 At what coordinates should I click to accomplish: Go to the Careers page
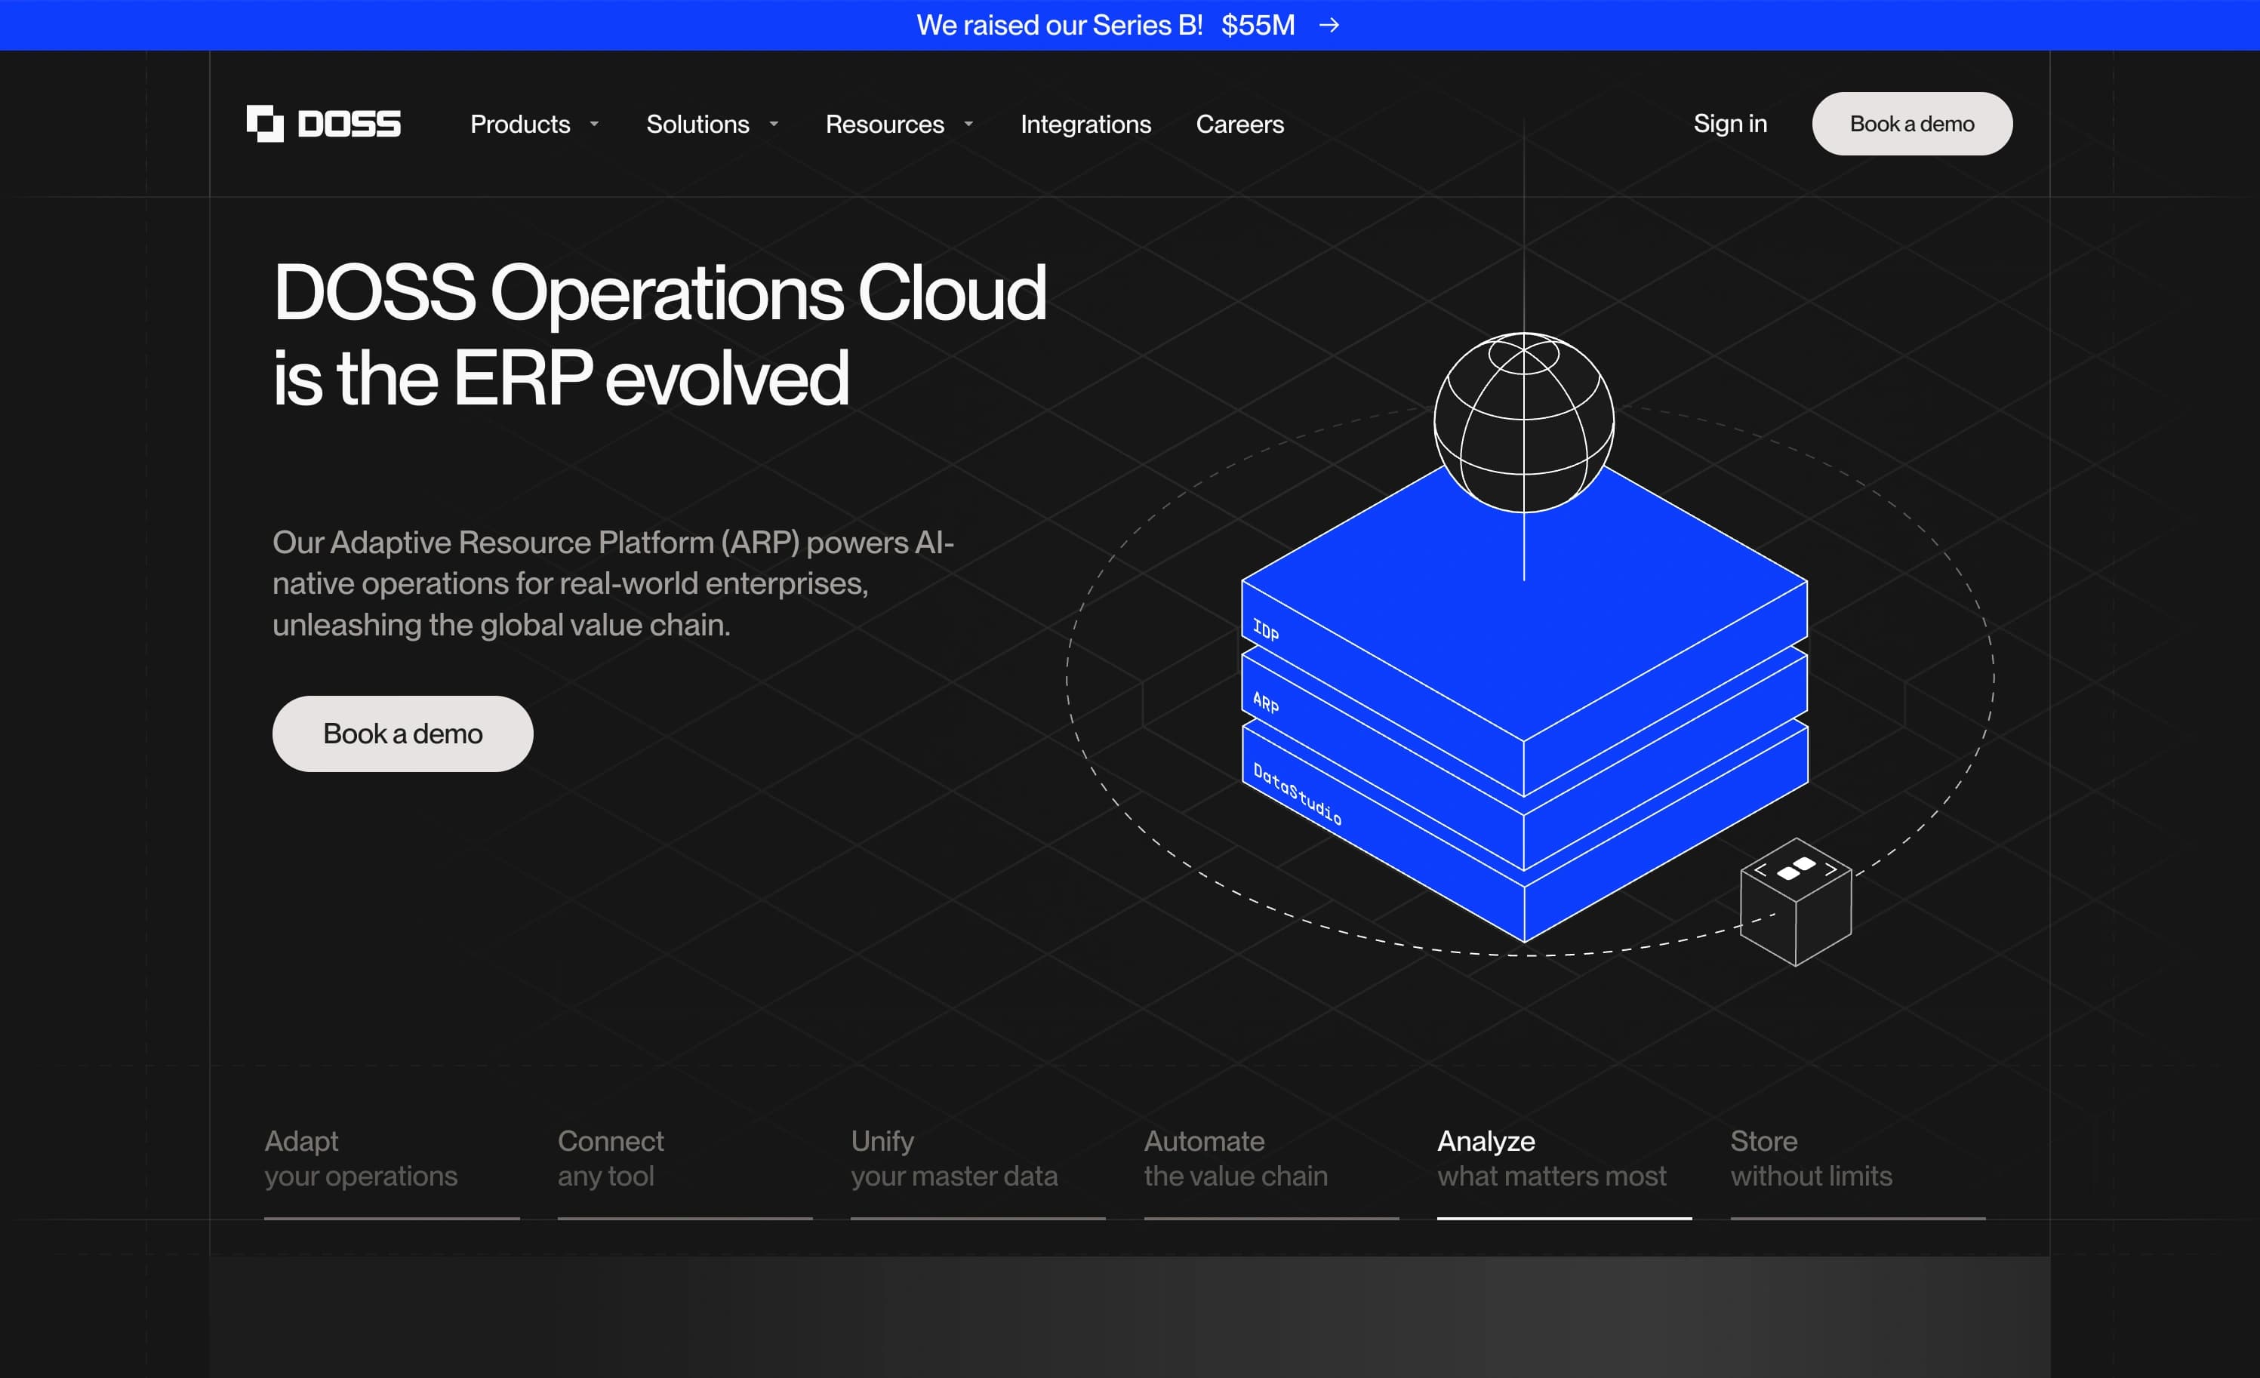tap(1240, 124)
